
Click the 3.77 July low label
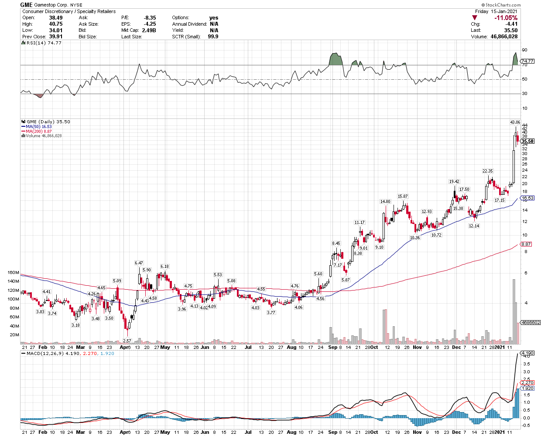point(271,312)
